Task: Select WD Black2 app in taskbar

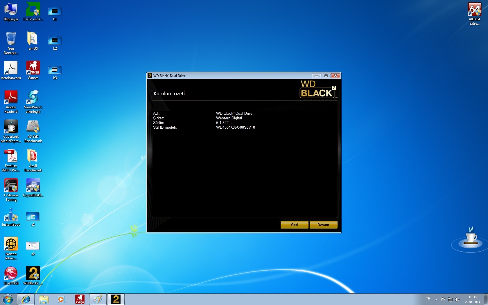Action: pyautogui.click(x=116, y=299)
